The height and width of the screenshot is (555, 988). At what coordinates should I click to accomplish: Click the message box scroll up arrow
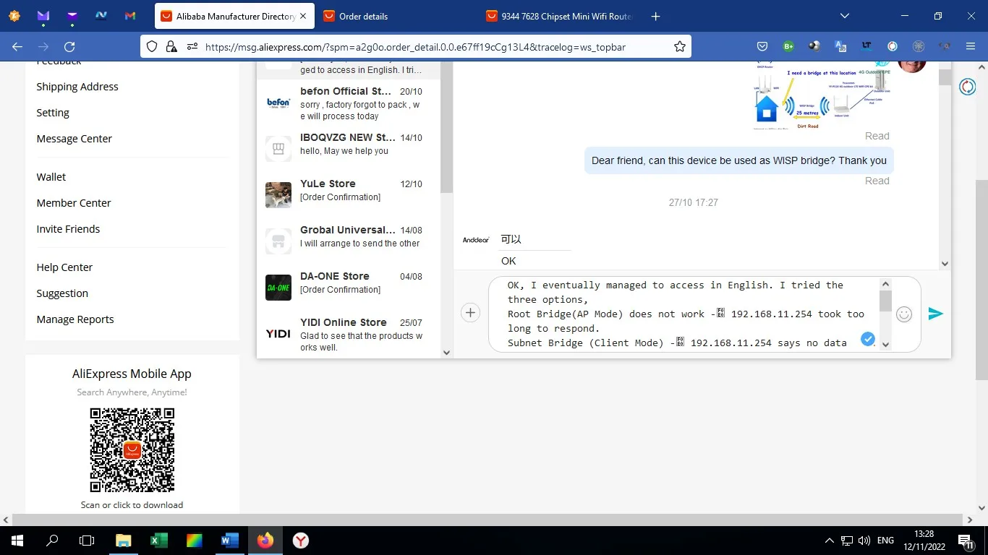(886, 284)
